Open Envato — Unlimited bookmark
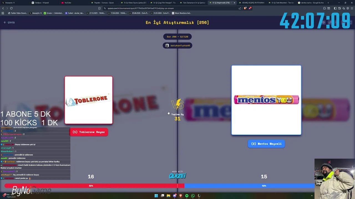Screen dimensions: 355x199 (53, 13)
